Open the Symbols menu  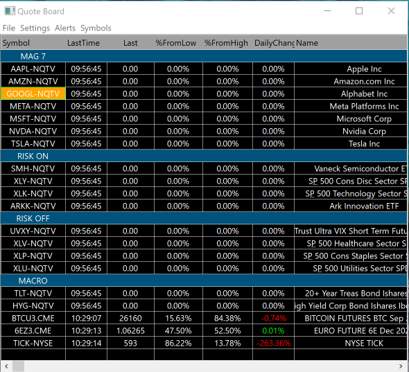click(x=96, y=28)
